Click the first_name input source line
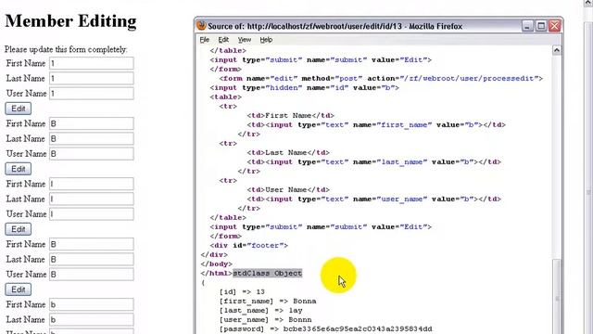This screenshot has width=593, height=334. click(376, 125)
